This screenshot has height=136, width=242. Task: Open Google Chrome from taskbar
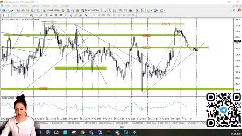pyautogui.click(x=82, y=132)
